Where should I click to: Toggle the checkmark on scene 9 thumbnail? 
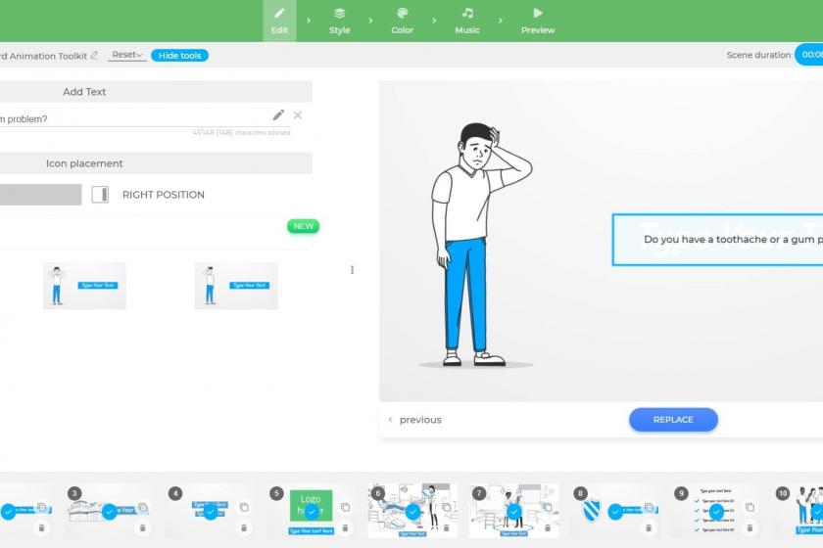click(715, 512)
